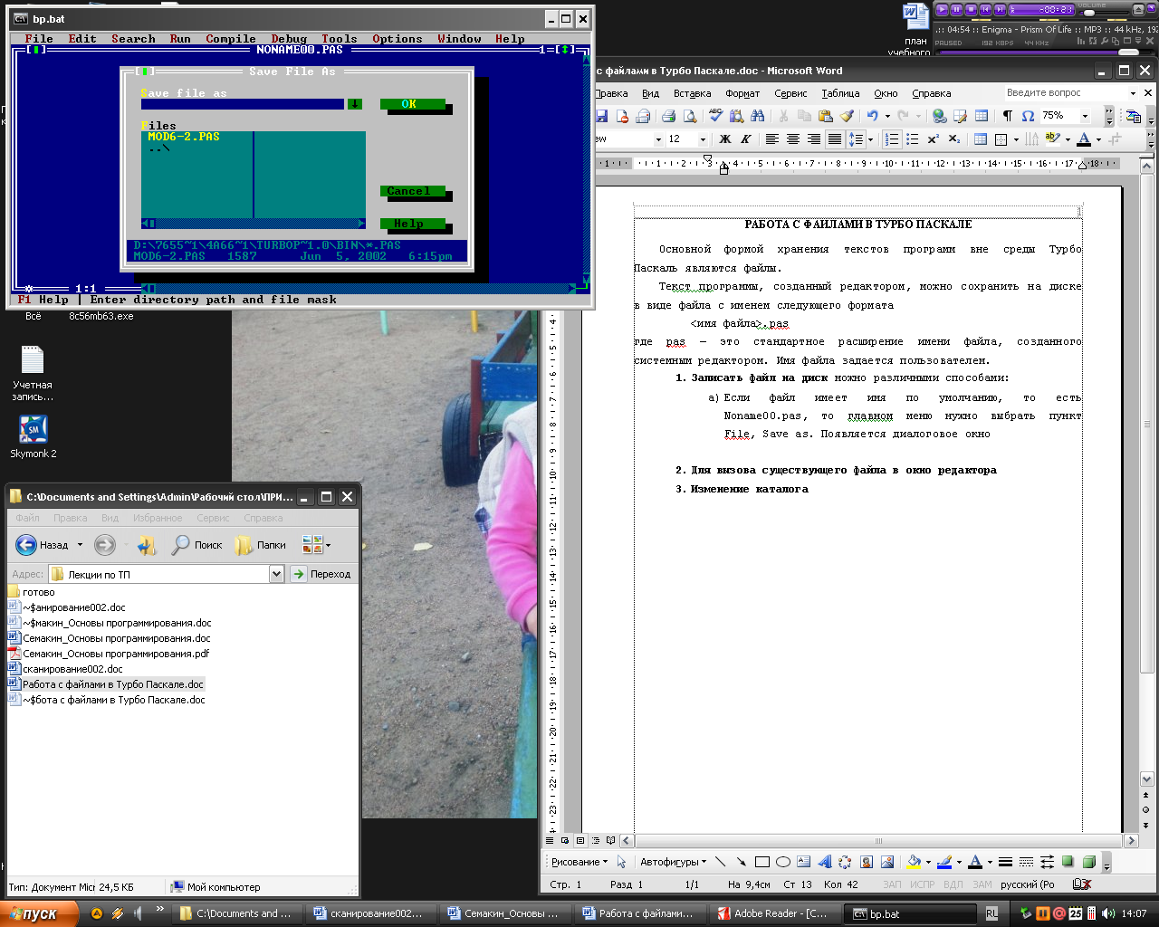Open Рисование drawing menu dropdown
1159x927 pixels.
[579, 862]
